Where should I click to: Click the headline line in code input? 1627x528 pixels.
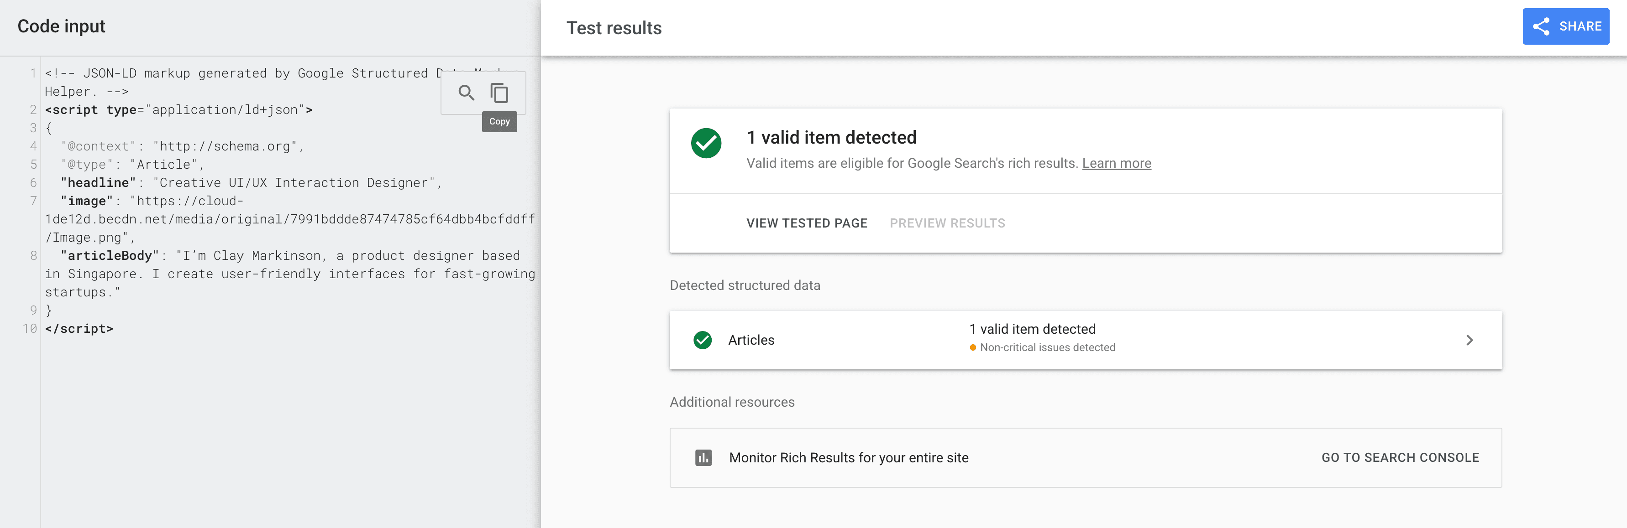point(251,183)
